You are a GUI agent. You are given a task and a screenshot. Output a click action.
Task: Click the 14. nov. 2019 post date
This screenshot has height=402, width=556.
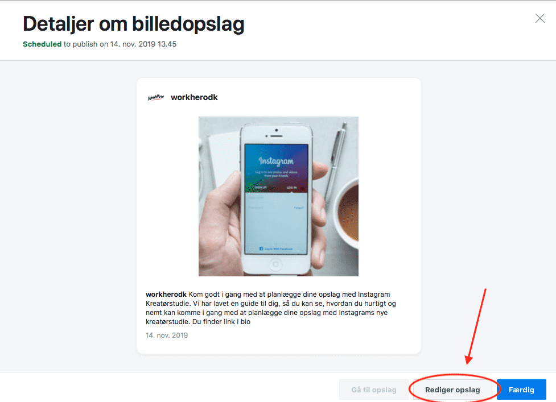[167, 335]
